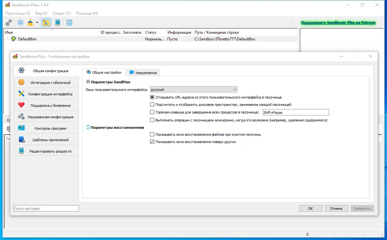Click the DefaultBox sandbox icon
Viewport: 387px width, 240px height.
(x=14, y=39)
